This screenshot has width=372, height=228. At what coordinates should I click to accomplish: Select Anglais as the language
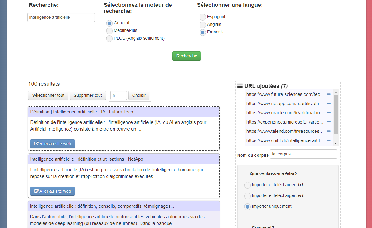203,25
